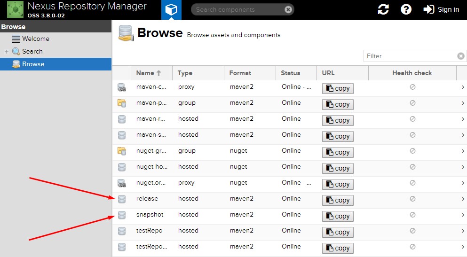The image size is (467, 257).
Task: Copy URL of nuget-ho... repository
Action: point(338,168)
